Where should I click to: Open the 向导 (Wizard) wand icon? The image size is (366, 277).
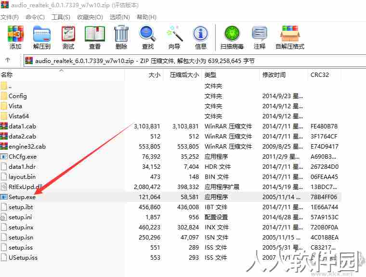point(174,34)
